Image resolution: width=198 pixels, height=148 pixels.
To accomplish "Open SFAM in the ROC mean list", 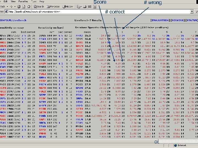I will [x=79, y=88].
